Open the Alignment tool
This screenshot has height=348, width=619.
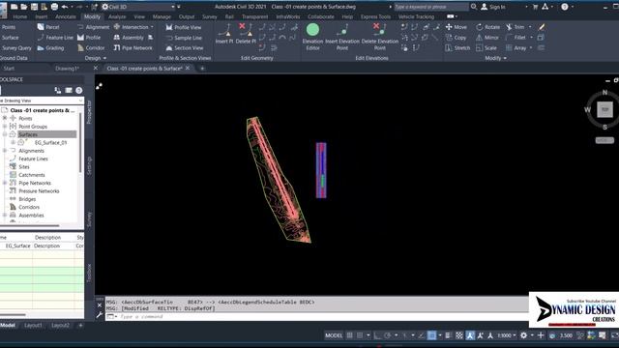[x=93, y=27]
